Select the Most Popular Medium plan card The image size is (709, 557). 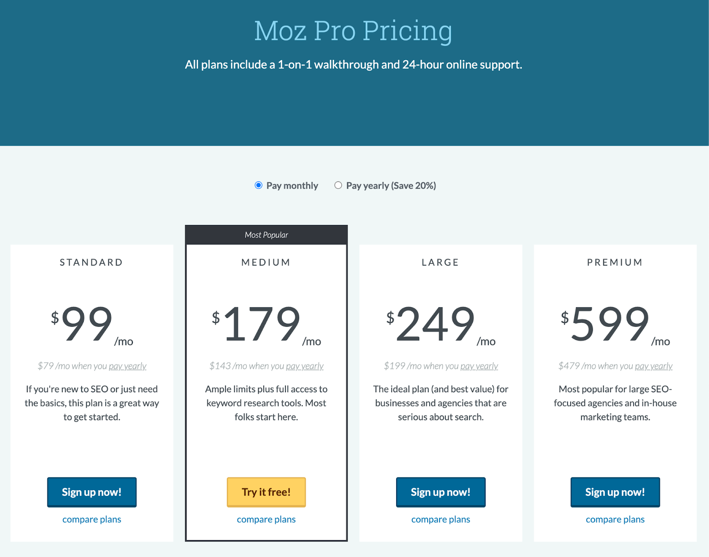(x=266, y=235)
